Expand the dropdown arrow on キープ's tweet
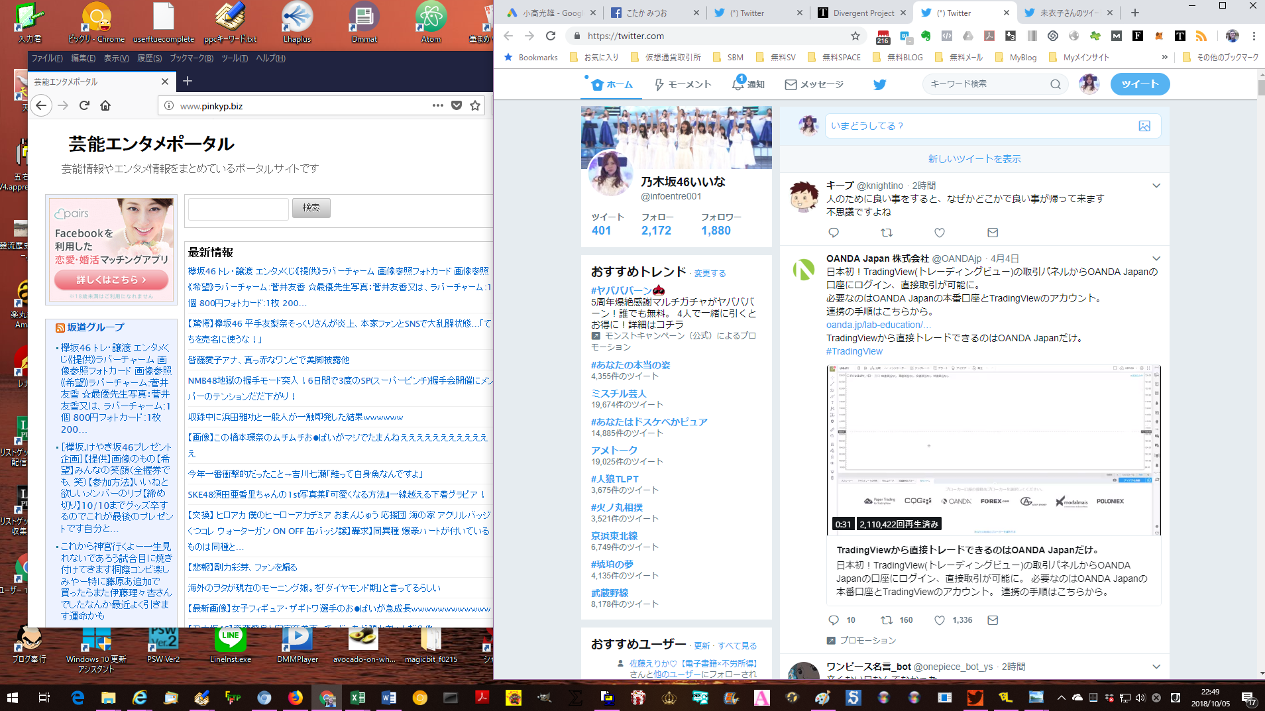The width and height of the screenshot is (1265, 711). coord(1156,186)
